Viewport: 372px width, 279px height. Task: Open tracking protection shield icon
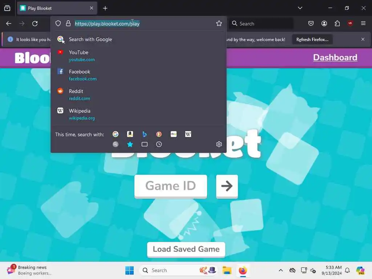click(x=58, y=23)
